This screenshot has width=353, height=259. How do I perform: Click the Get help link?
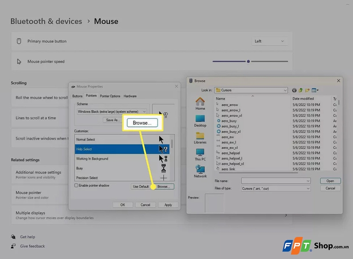[27, 237]
